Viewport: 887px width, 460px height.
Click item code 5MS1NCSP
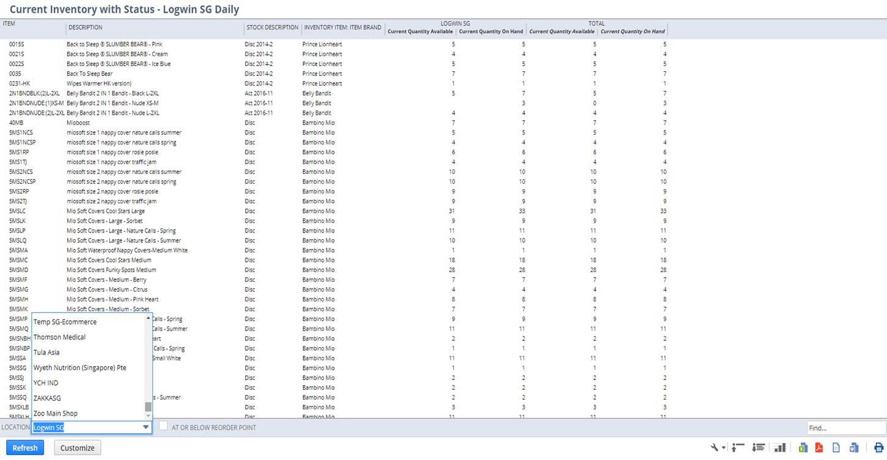point(22,142)
